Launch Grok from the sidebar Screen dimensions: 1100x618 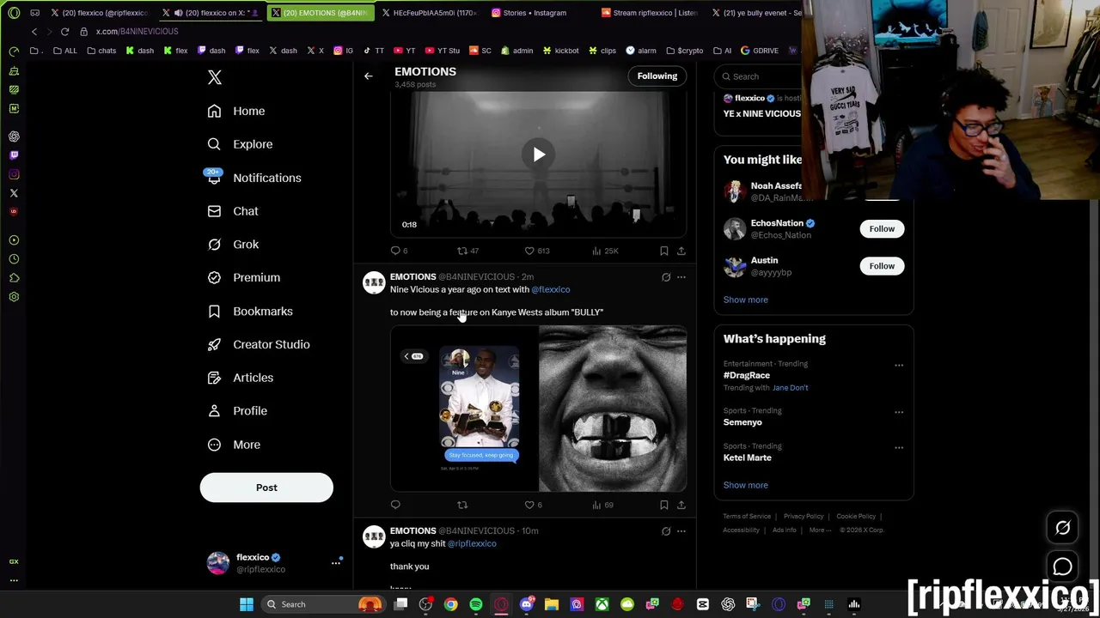tap(233, 245)
